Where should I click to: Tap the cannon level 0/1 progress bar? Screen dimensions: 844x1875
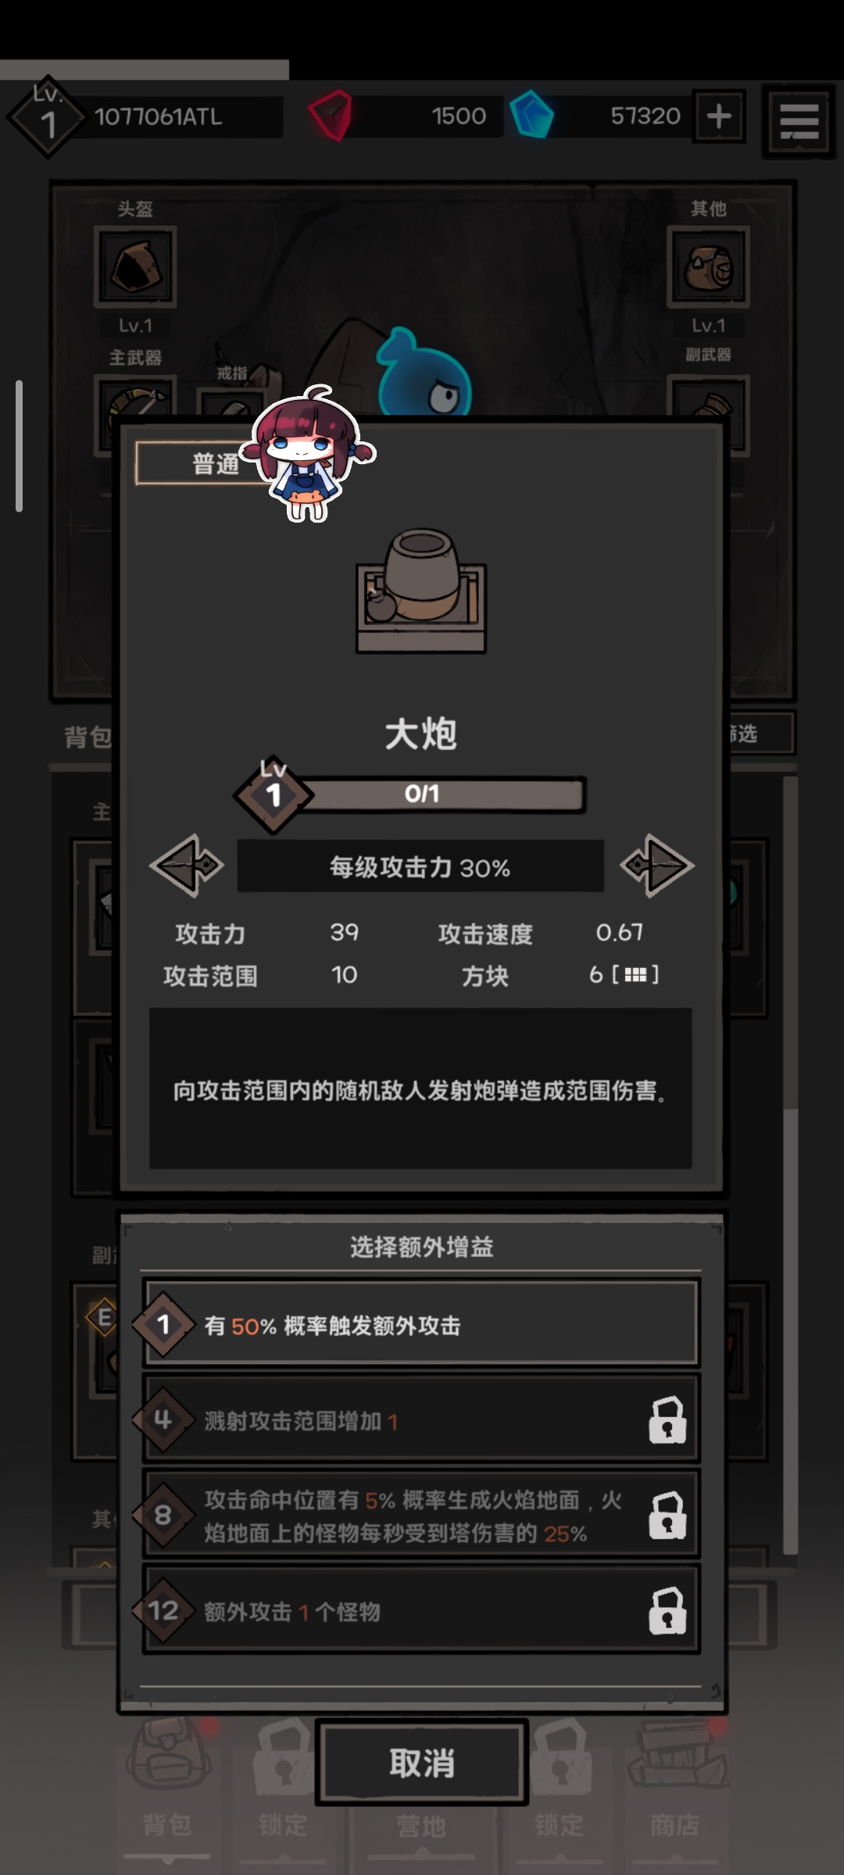pos(438,795)
